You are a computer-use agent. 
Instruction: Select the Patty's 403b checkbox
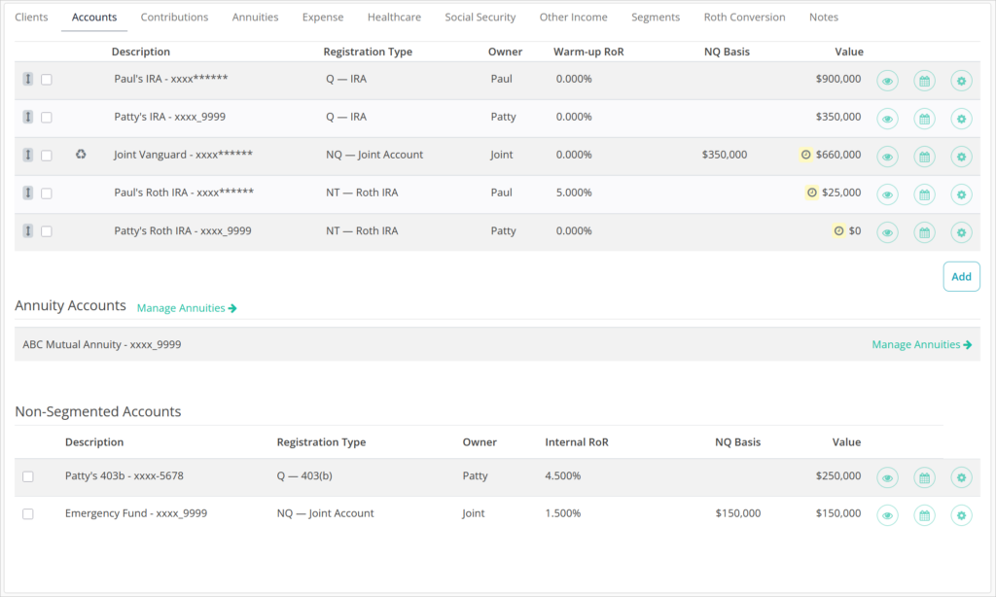28,476
